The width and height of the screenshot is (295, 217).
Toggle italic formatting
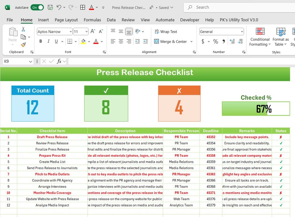pyautogui.click(x=49, y=41)
